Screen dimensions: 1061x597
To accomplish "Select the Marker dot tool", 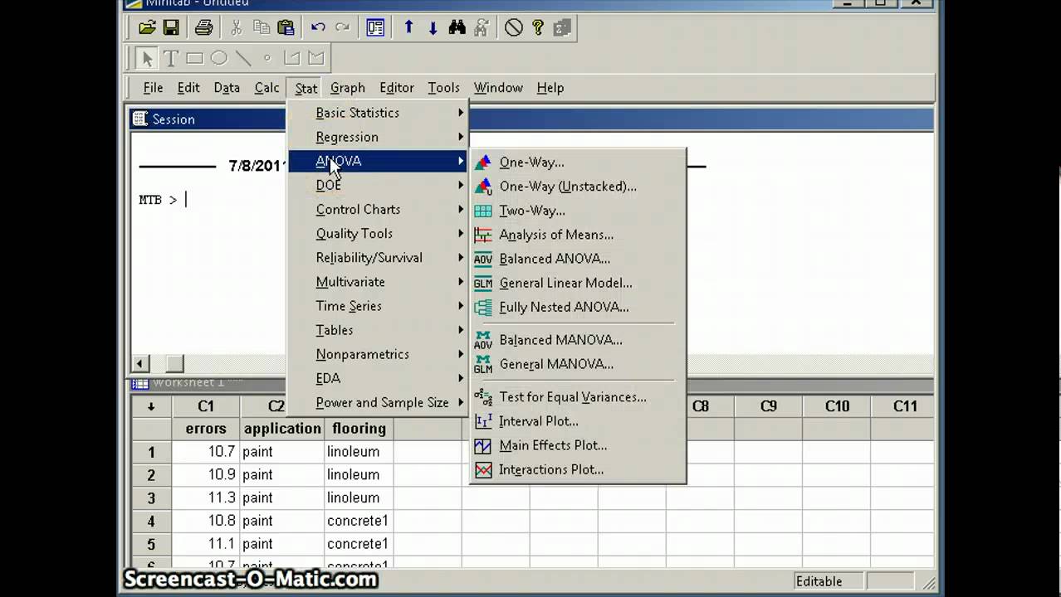I will pos(267,58).
